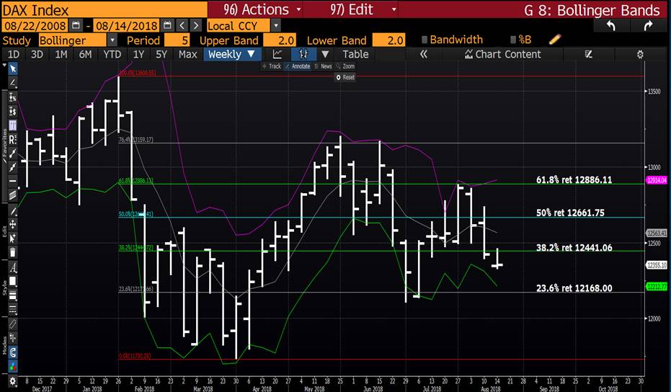Click the orange pencil edit study icon
The height and width of the screenshot is (392, 671).
point(555,40)
